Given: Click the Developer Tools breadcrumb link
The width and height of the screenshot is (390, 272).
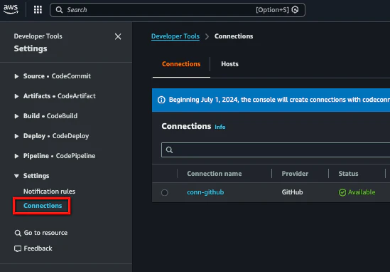Looking at the screenshot, I should tap(175, 36).
